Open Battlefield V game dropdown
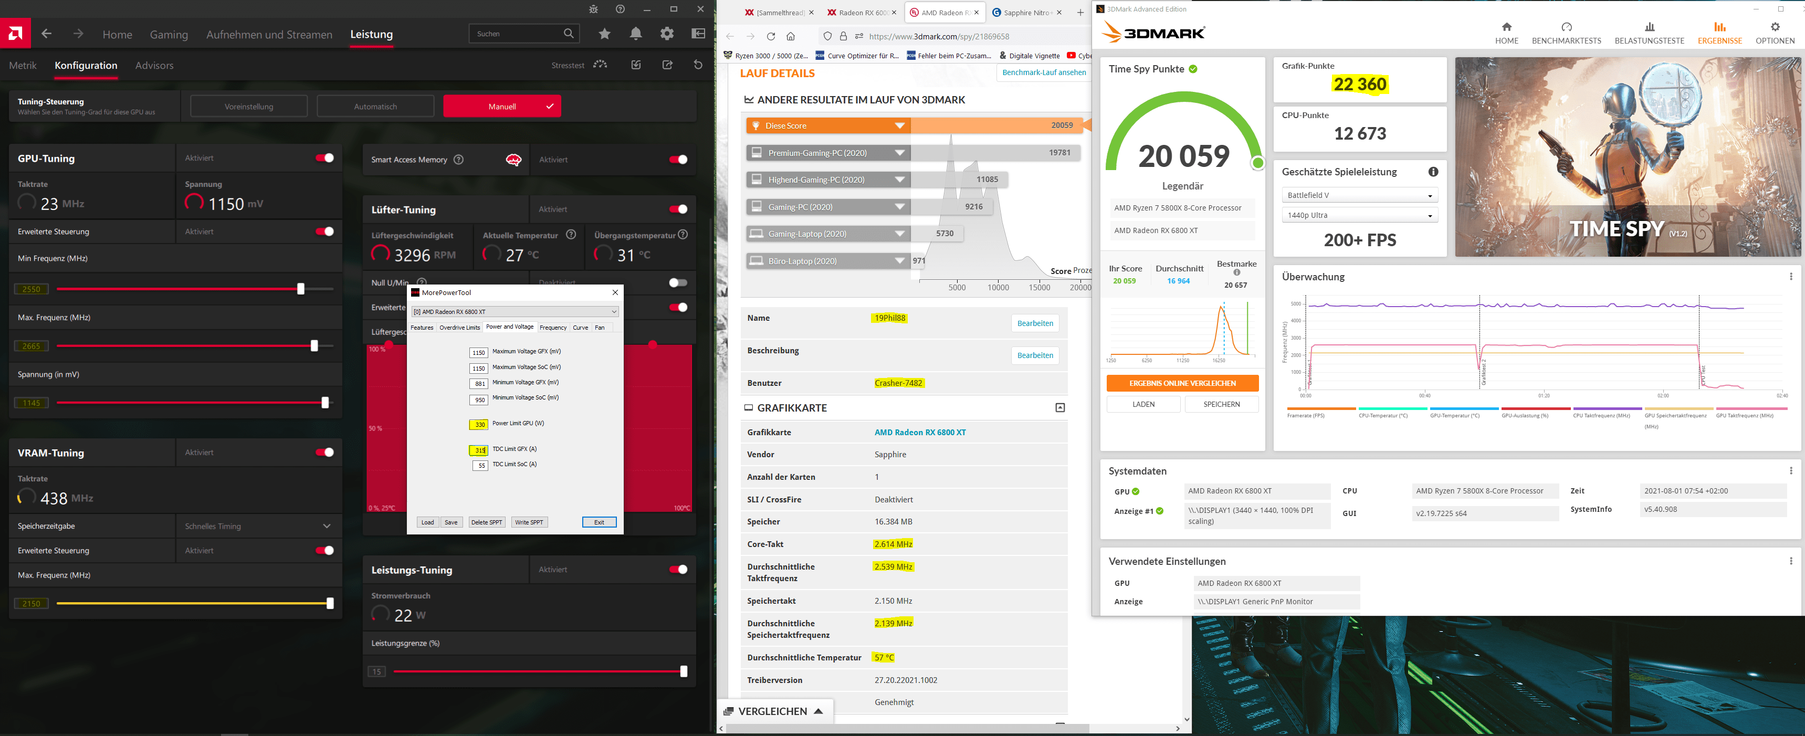 pos(1359,196)
